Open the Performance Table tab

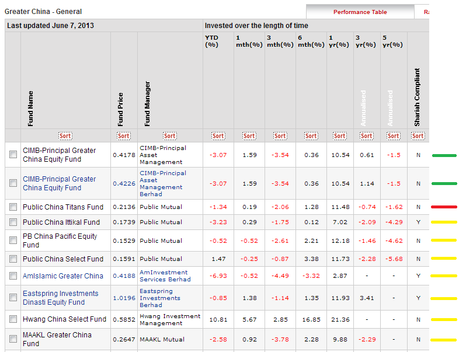click(x=360, y=12)
